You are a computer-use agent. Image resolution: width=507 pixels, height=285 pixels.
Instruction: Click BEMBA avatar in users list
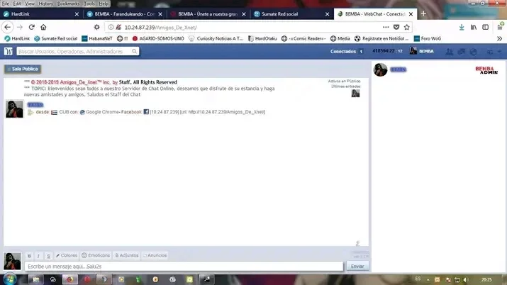380,69
